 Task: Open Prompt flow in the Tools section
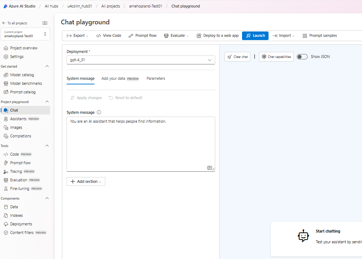point(20,163)
